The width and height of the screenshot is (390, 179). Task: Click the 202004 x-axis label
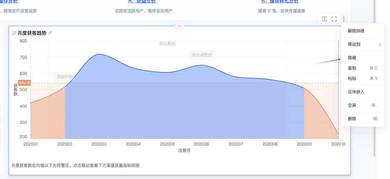tap(133, 144)
